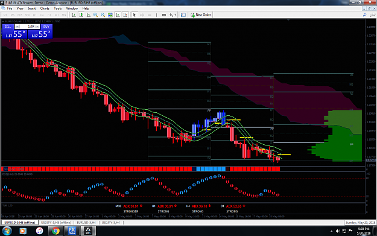Increase trade volume with right stepper
Viewport: 377px width, 236px height.
pyautogui.click(x=37, y=27)
